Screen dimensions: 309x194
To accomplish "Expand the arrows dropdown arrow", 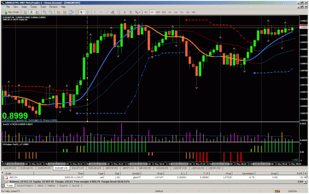I will 139,12.
